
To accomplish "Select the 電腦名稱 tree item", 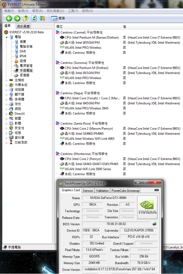I will tap(26, 47).
